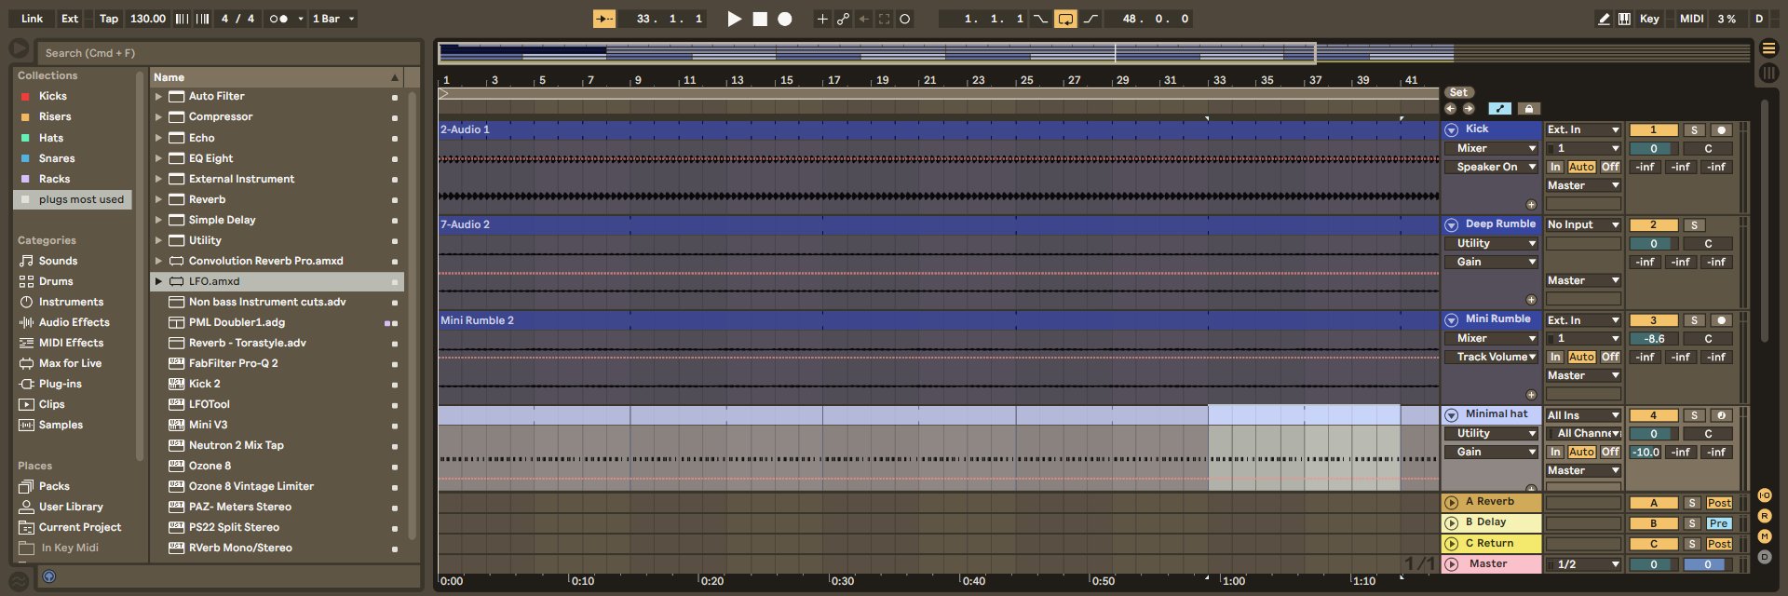Solo the Kick track
Image resolution: width=1788 pixels, height=596 pixels.
pyautogui.click(x=1694, y=130)
